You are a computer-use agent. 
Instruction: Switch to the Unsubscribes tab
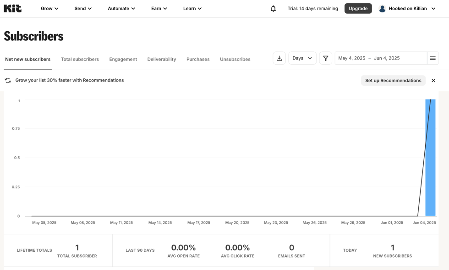tap(235, 59)
